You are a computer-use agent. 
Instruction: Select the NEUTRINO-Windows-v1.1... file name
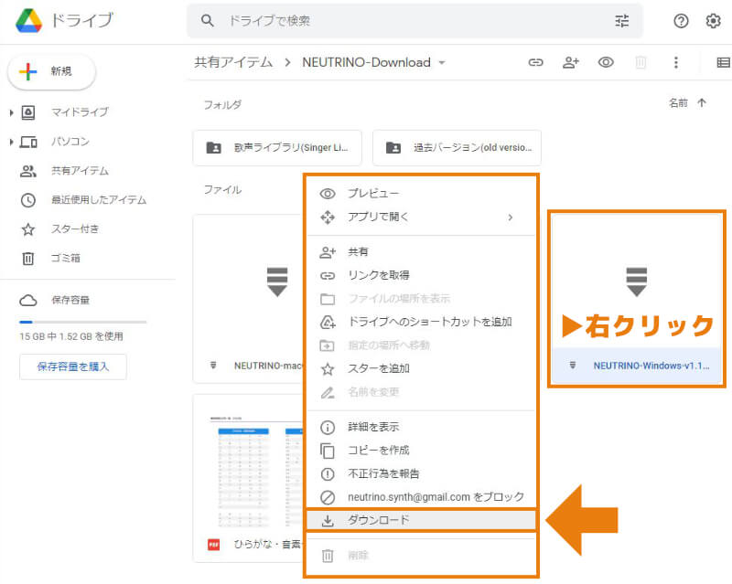point(651,366)
